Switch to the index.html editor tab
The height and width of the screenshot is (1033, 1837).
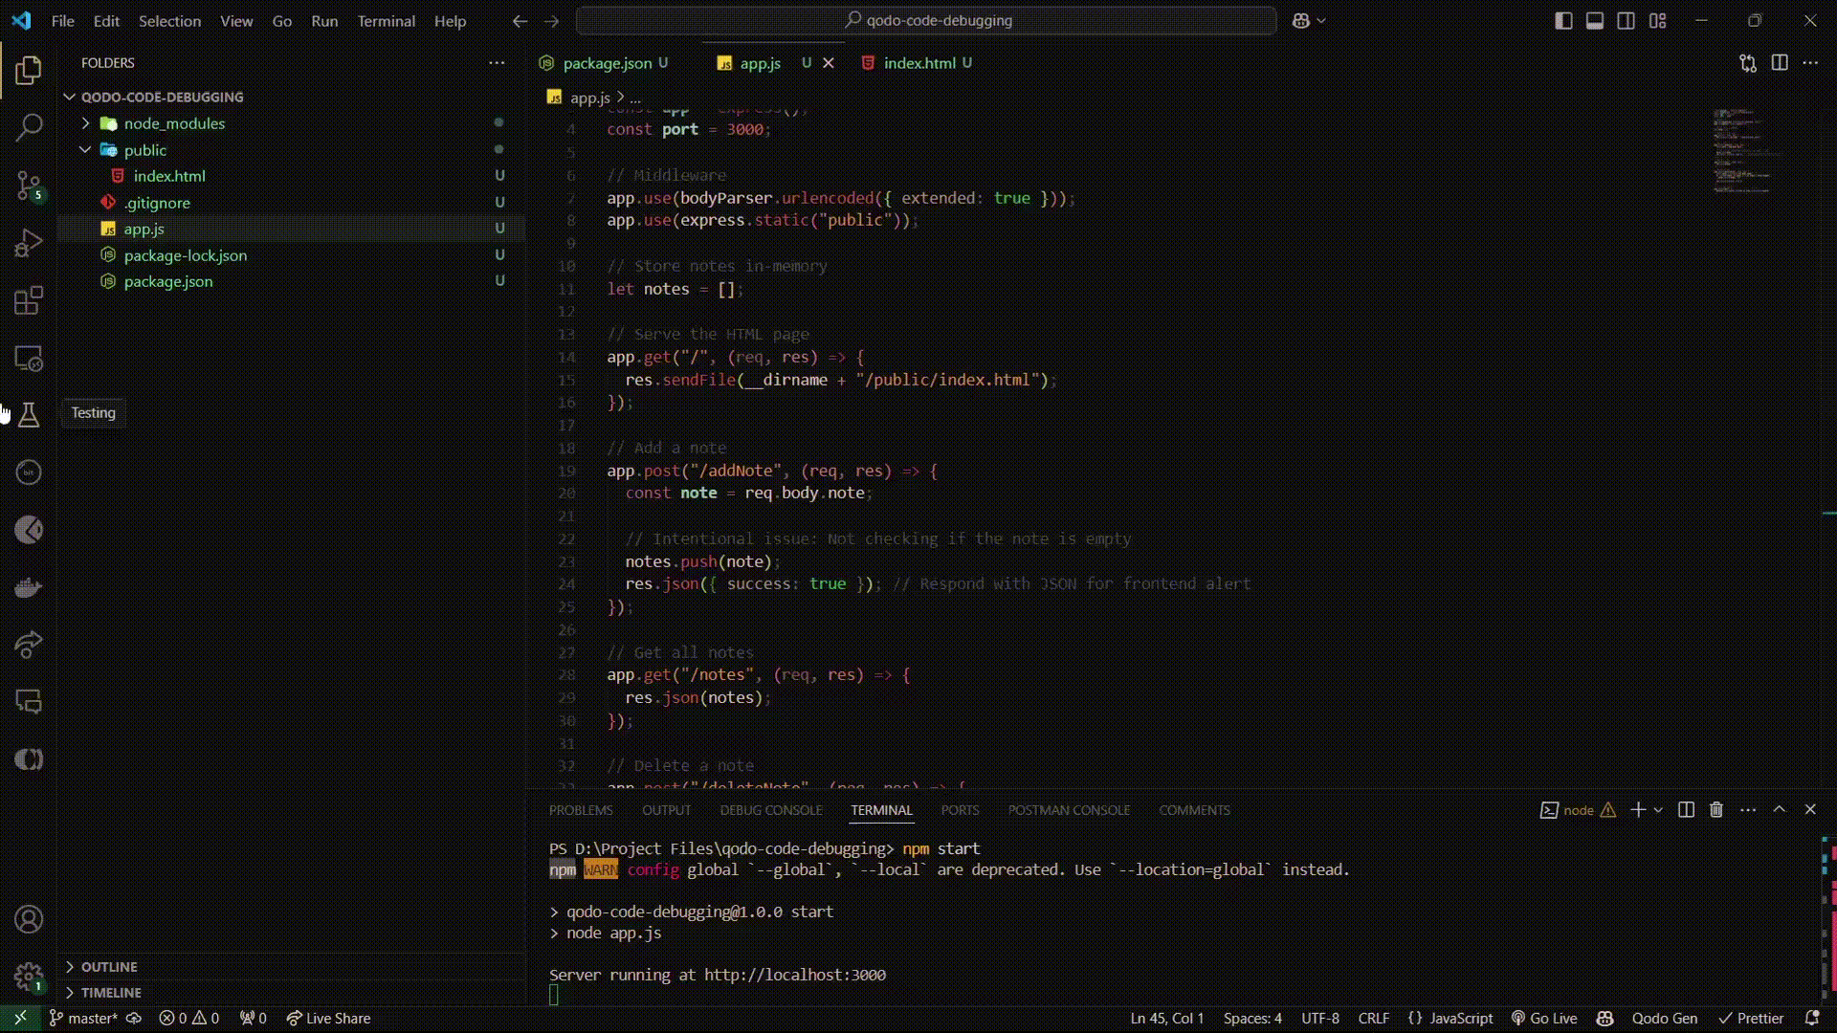point(919,63)
